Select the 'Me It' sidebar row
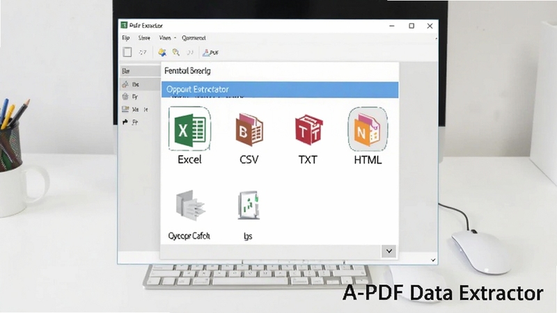This screenshot has height=313, width=557. tap(140, 109)
